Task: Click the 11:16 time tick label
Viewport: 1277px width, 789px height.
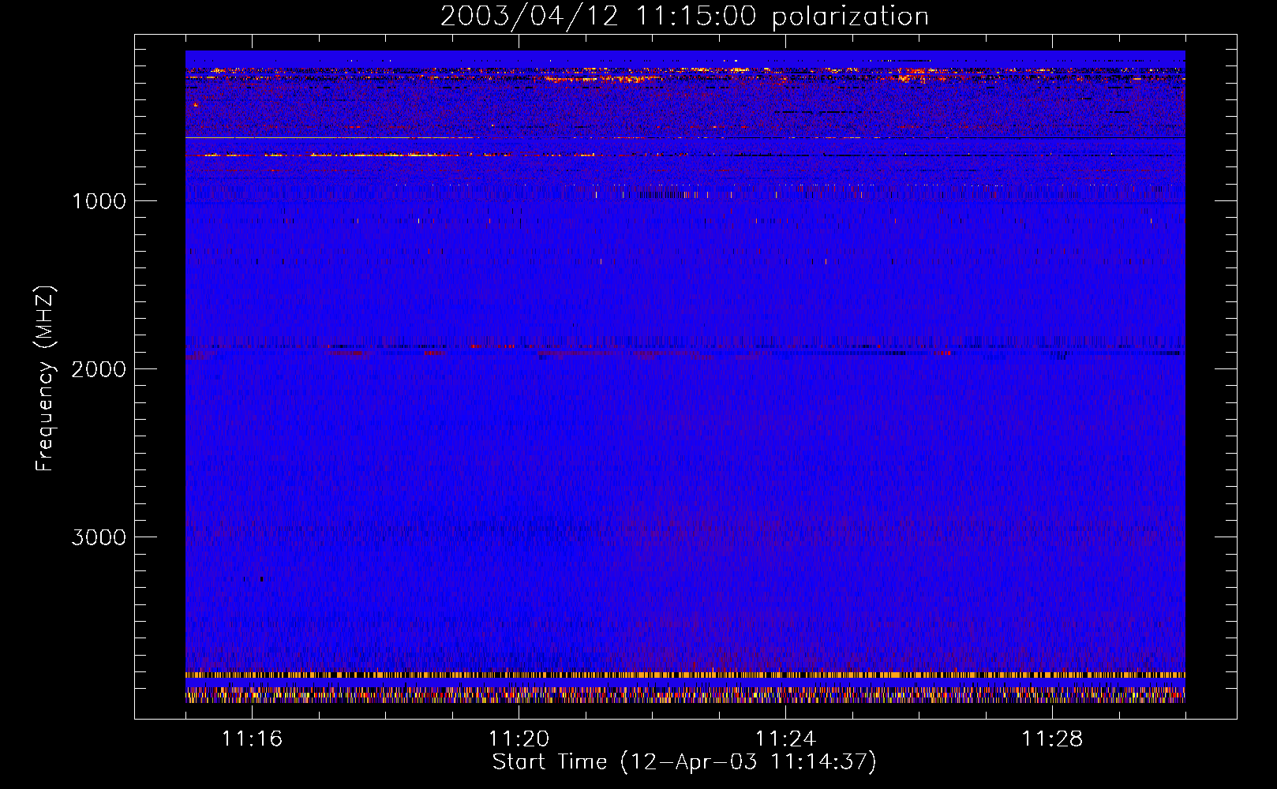Action: click(252, 739)
